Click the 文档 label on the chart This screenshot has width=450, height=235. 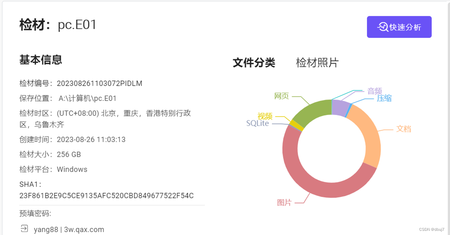point(404,129)
